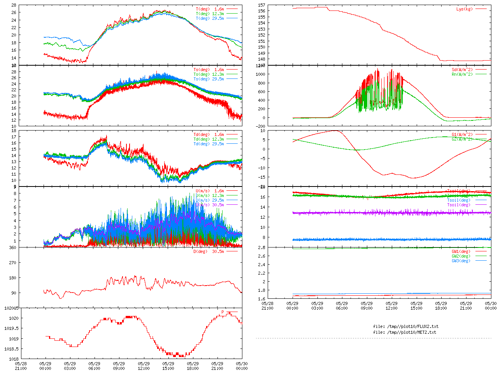The height and width of the screenshot is (373, 498).
Task: Click the file path /tmp//plot10/FLUX2.txt text
Action: click(406, 326)
